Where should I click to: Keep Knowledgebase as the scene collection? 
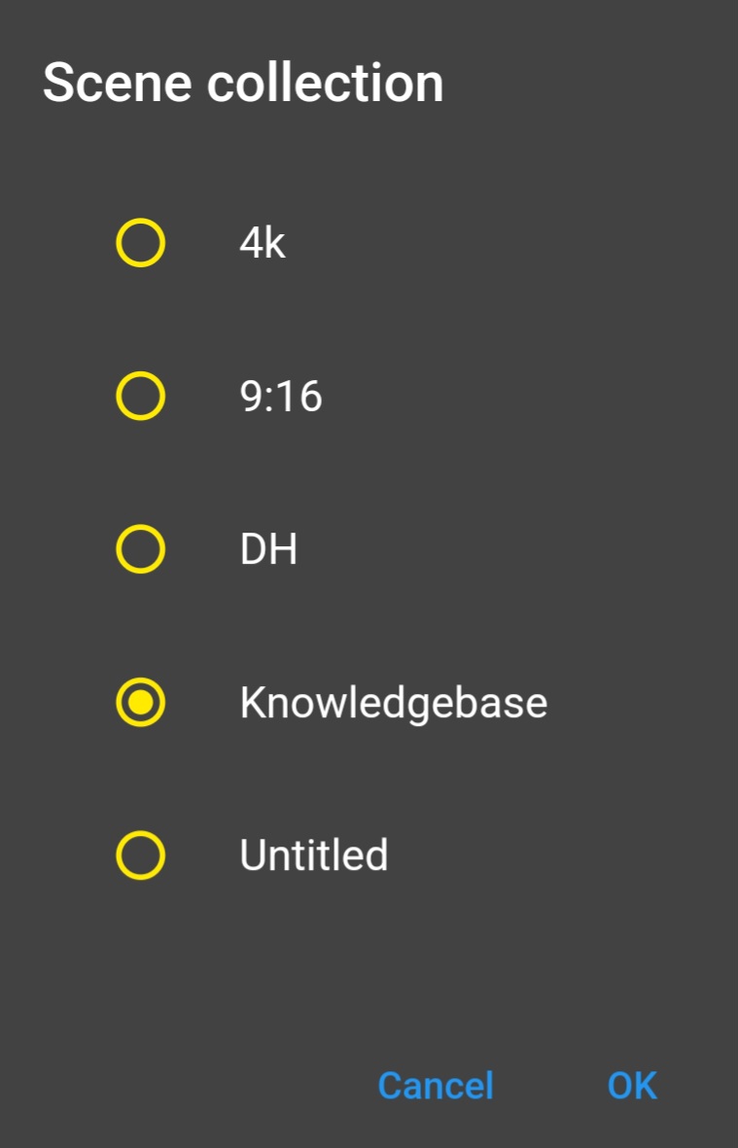click(x=140, y=702)
